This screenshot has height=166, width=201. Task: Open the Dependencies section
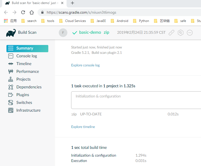[x=27, y=87]
